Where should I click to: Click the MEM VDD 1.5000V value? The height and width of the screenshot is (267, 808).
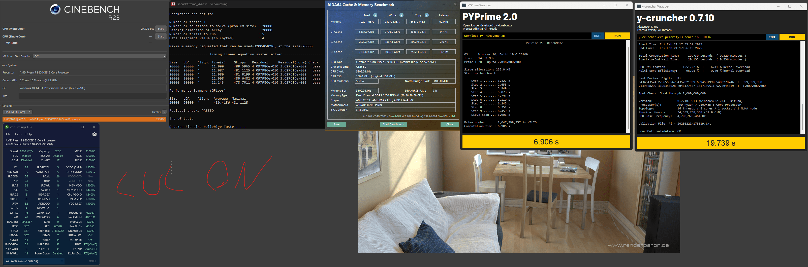click(x=90, y=186)
